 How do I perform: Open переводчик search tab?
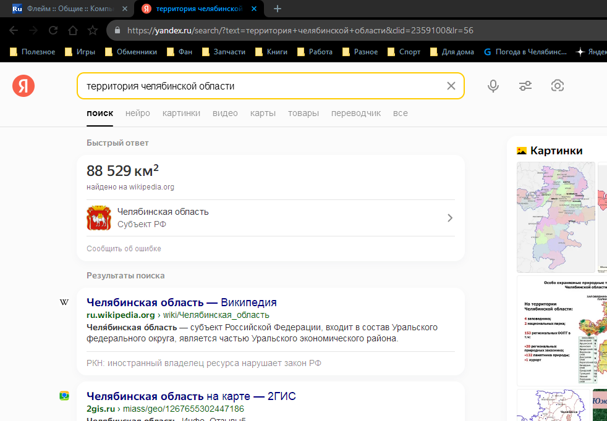pos(356,113)
